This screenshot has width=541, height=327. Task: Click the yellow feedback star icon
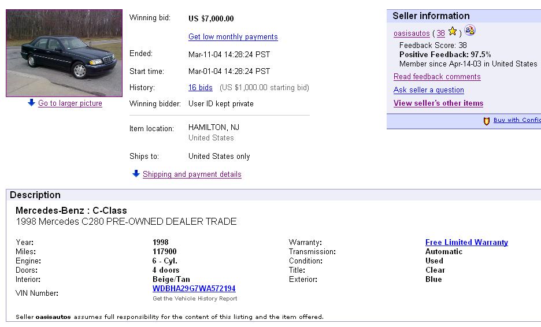[453, 32]
